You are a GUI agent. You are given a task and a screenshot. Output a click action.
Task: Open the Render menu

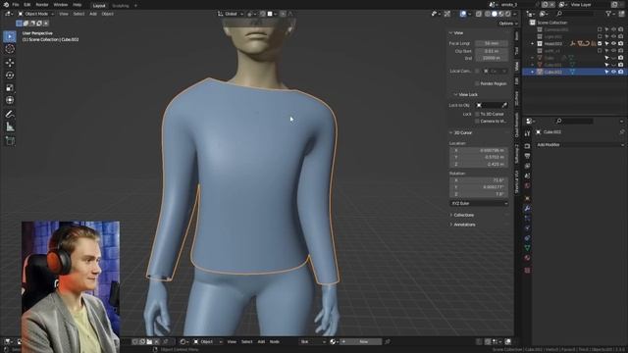(42, 4)
